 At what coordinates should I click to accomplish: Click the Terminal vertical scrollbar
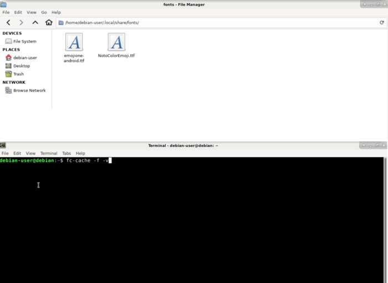click(x=385, y=220)
